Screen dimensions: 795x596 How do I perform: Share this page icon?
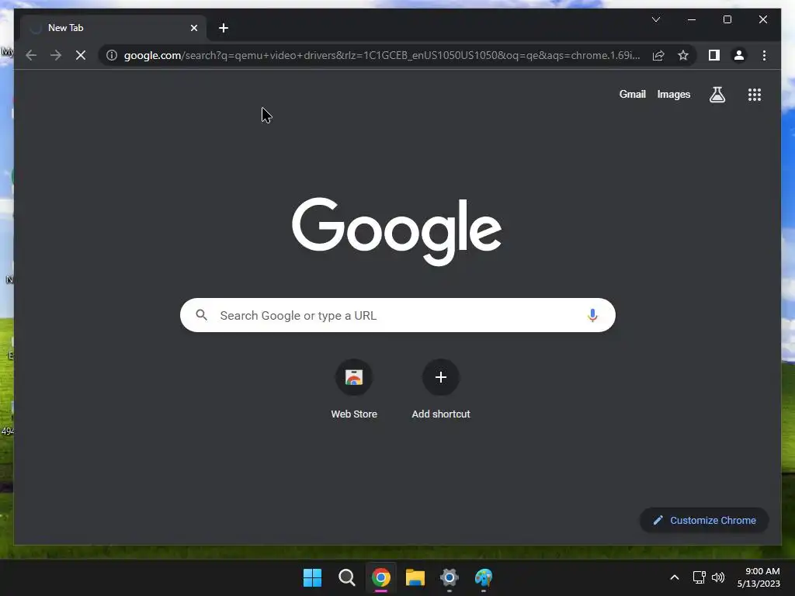(658, 55)
